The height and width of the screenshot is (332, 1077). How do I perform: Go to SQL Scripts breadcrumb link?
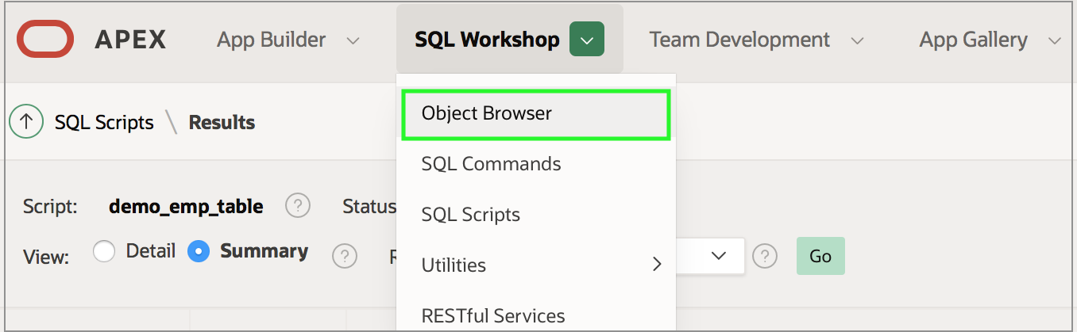pyautogui.click(x=104, y=123)
